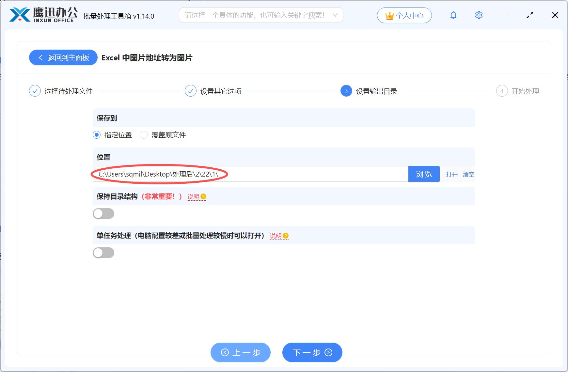The height and width of the screenshot is (372, 568).
Task: Go to the 开始处理 step
Action: point(525,91)
